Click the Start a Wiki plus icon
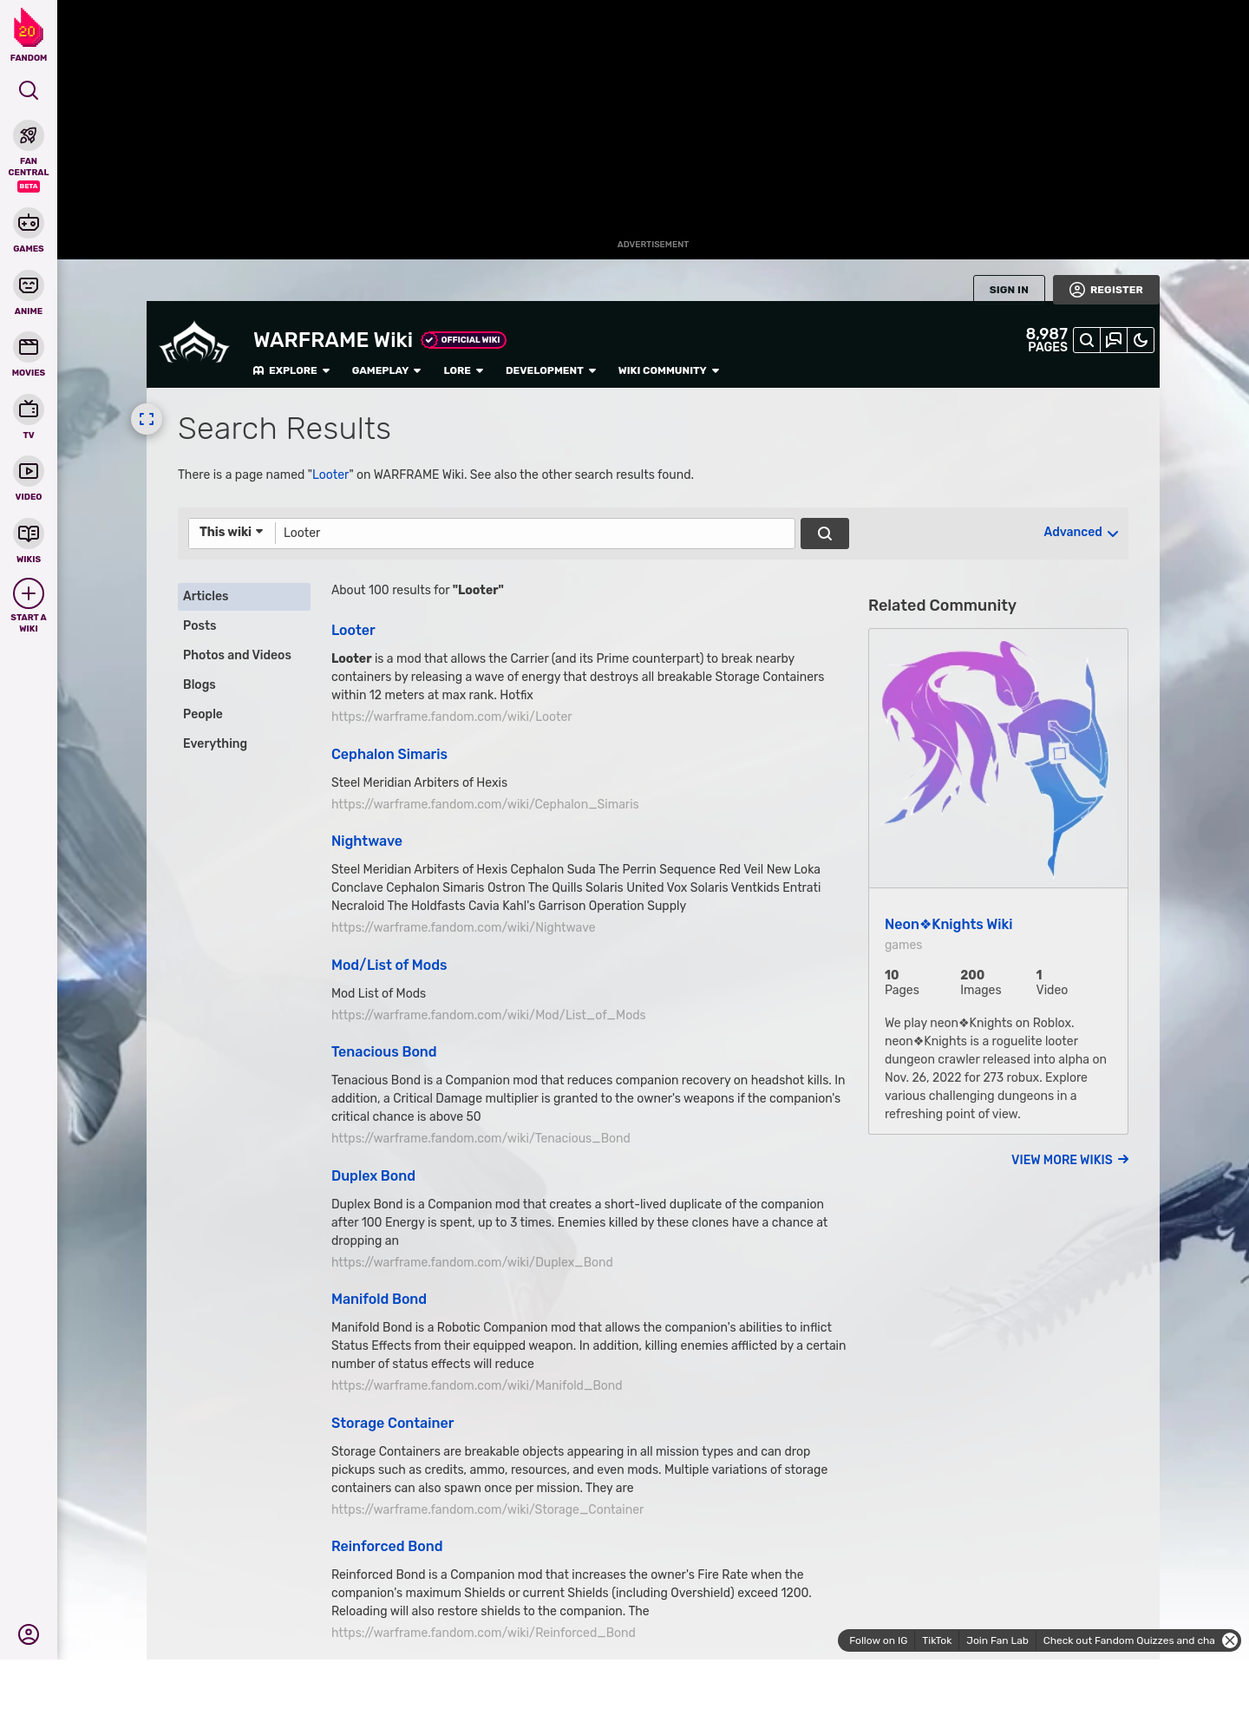 [x=29, y=593]
